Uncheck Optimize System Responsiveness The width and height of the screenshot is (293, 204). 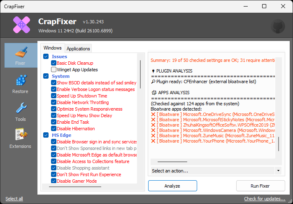click(x=53, y=109)
